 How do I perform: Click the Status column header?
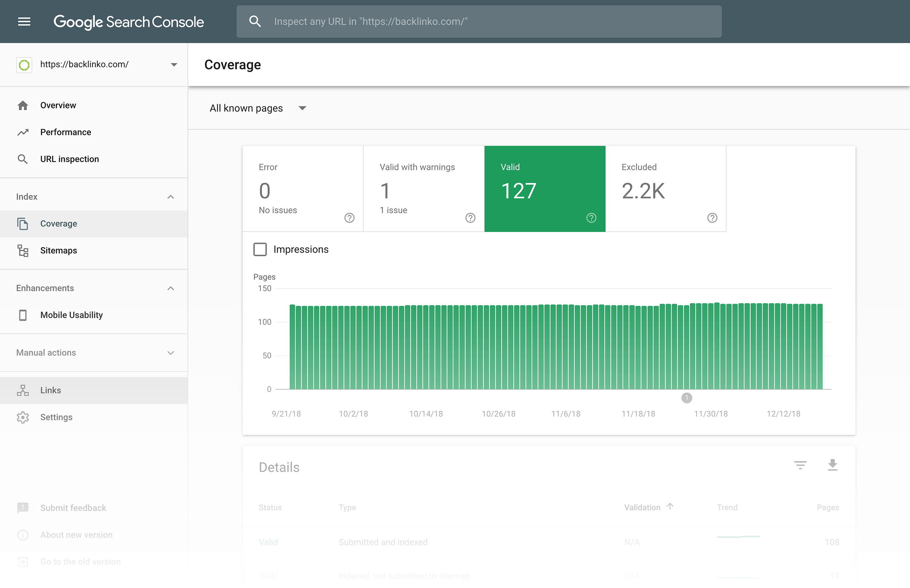270,508
